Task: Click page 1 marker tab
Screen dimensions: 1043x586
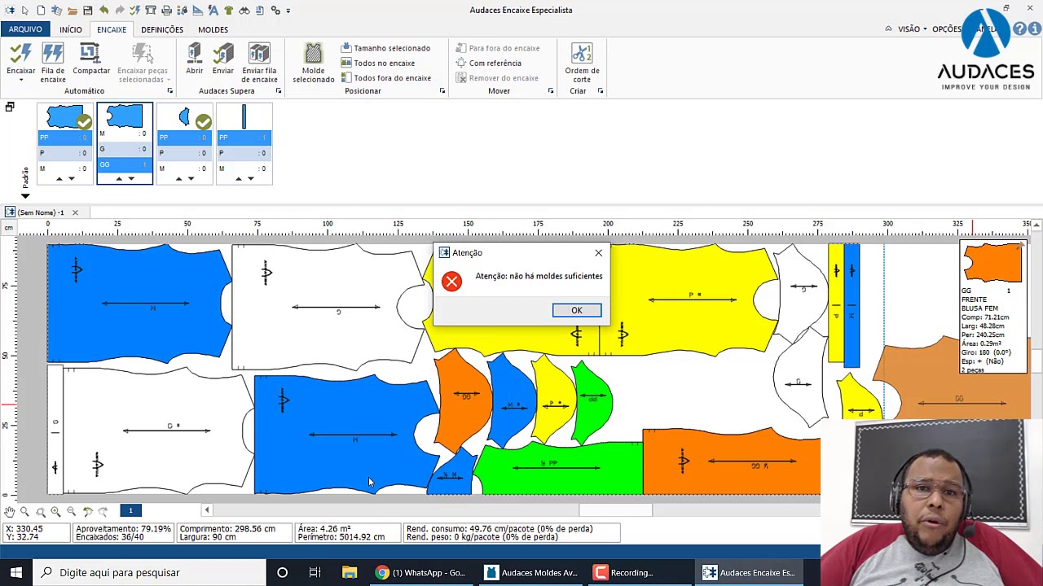Action: [130, 510]
